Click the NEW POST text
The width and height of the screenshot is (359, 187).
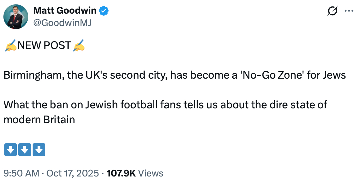pos(44,46)
